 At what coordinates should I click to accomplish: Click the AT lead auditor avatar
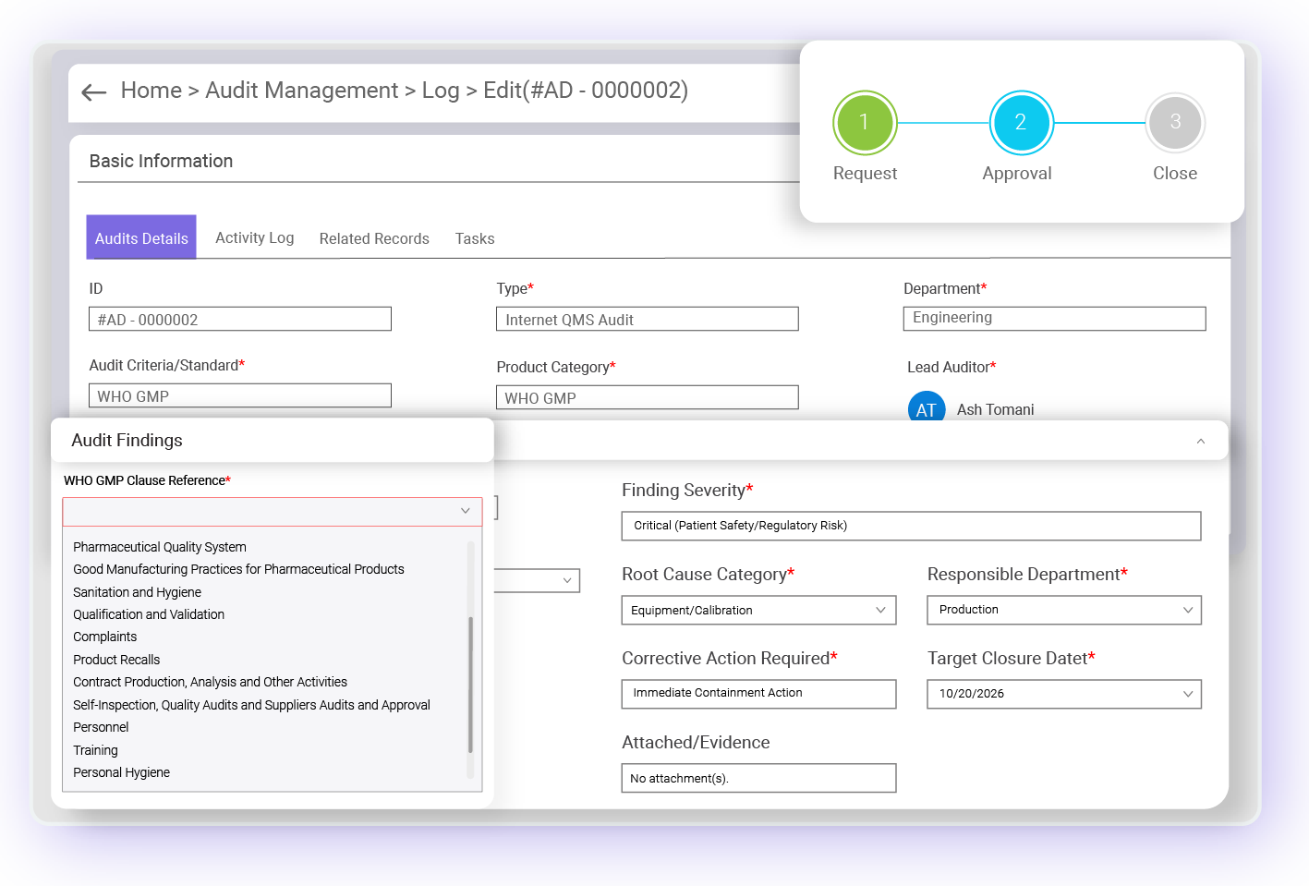927,408
